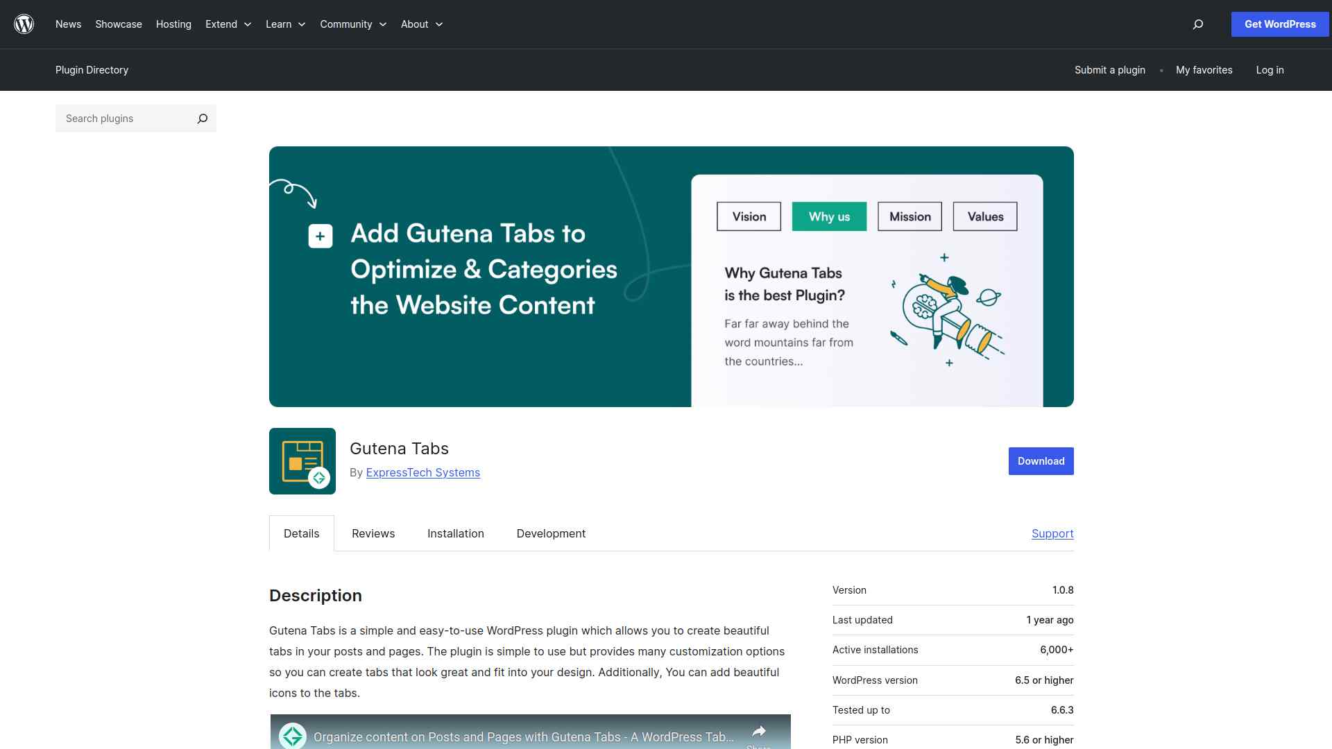Expand the Extend menu
This screenshot has width=1332, height=749.
click(228, 24)
